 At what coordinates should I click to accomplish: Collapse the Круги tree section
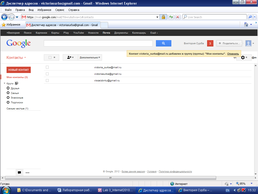(5, 83)
